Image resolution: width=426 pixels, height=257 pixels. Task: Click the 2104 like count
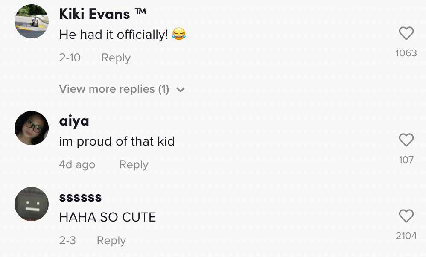[x=406, y=236]
